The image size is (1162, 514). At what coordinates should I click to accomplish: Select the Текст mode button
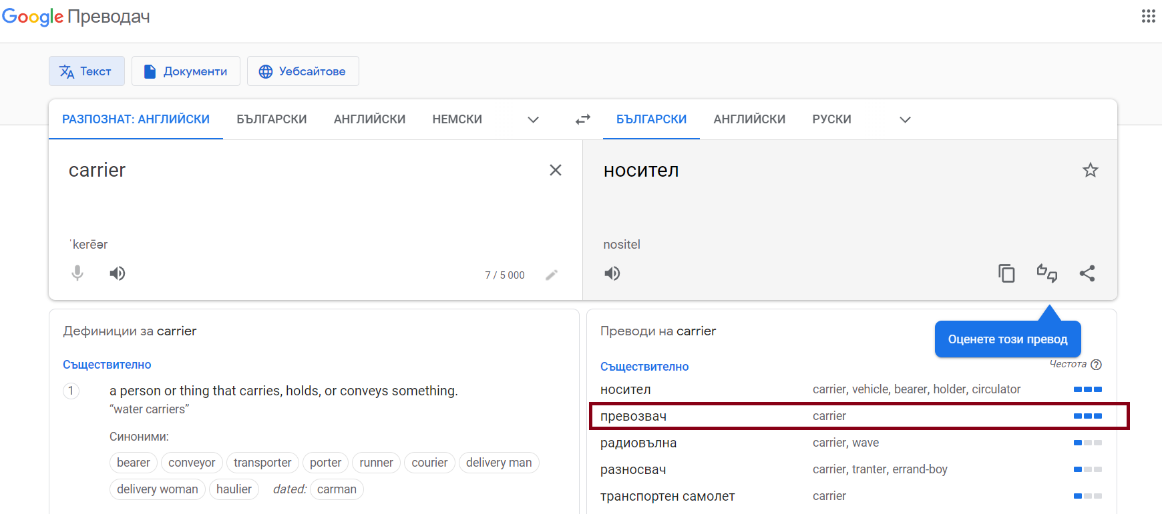pyautogui.click(x=87, y=71)
